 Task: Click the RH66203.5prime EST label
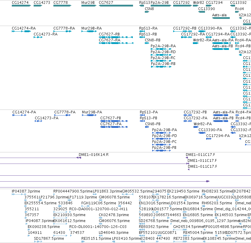pos(217,203)
